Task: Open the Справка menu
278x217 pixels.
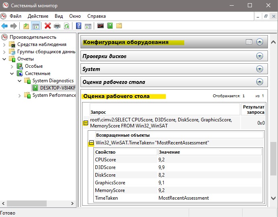Action: coord(97,16)
